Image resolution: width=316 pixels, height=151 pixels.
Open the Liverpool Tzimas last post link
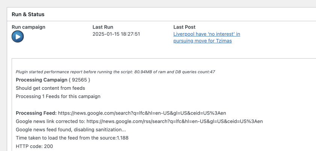pyautogui.click(x=207, y=34)
